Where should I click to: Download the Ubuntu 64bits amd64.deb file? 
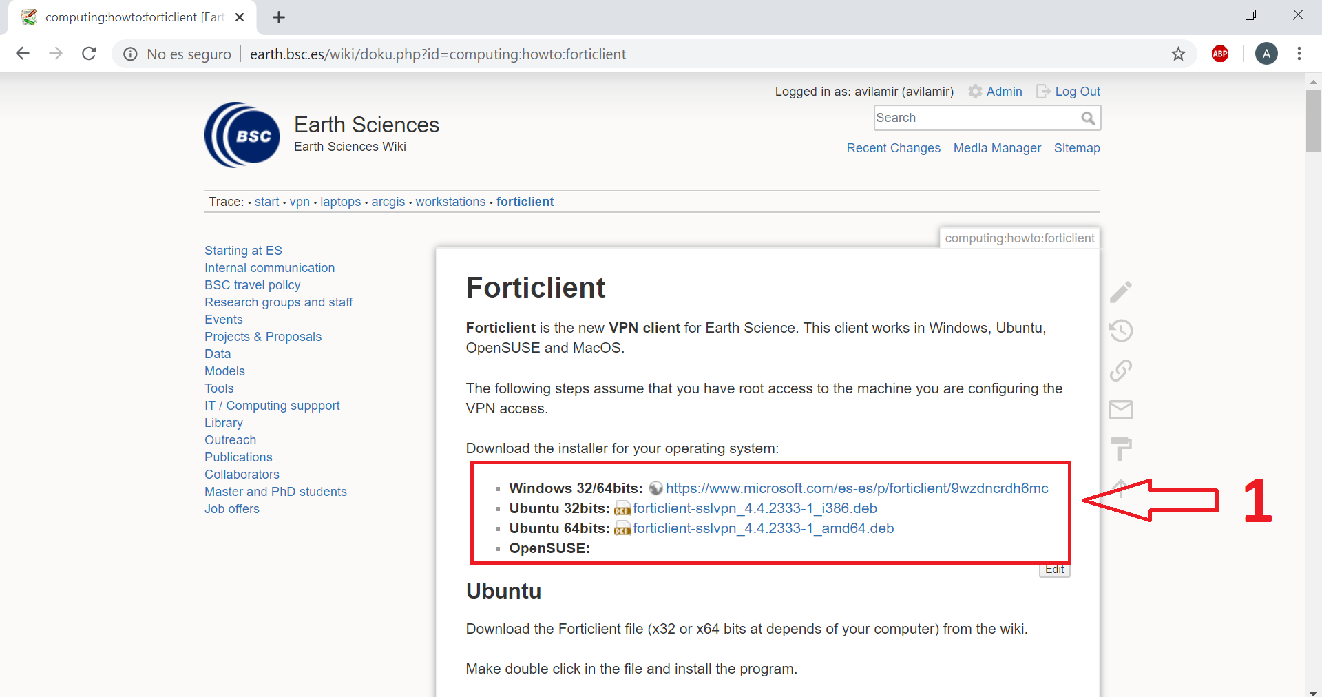[763, 528]
